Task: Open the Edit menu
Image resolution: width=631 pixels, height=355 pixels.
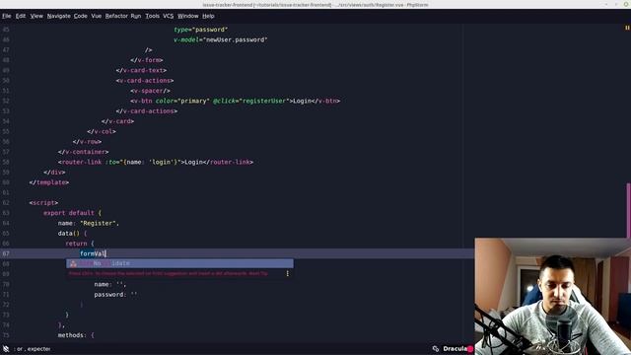Action: coord(21,16)
